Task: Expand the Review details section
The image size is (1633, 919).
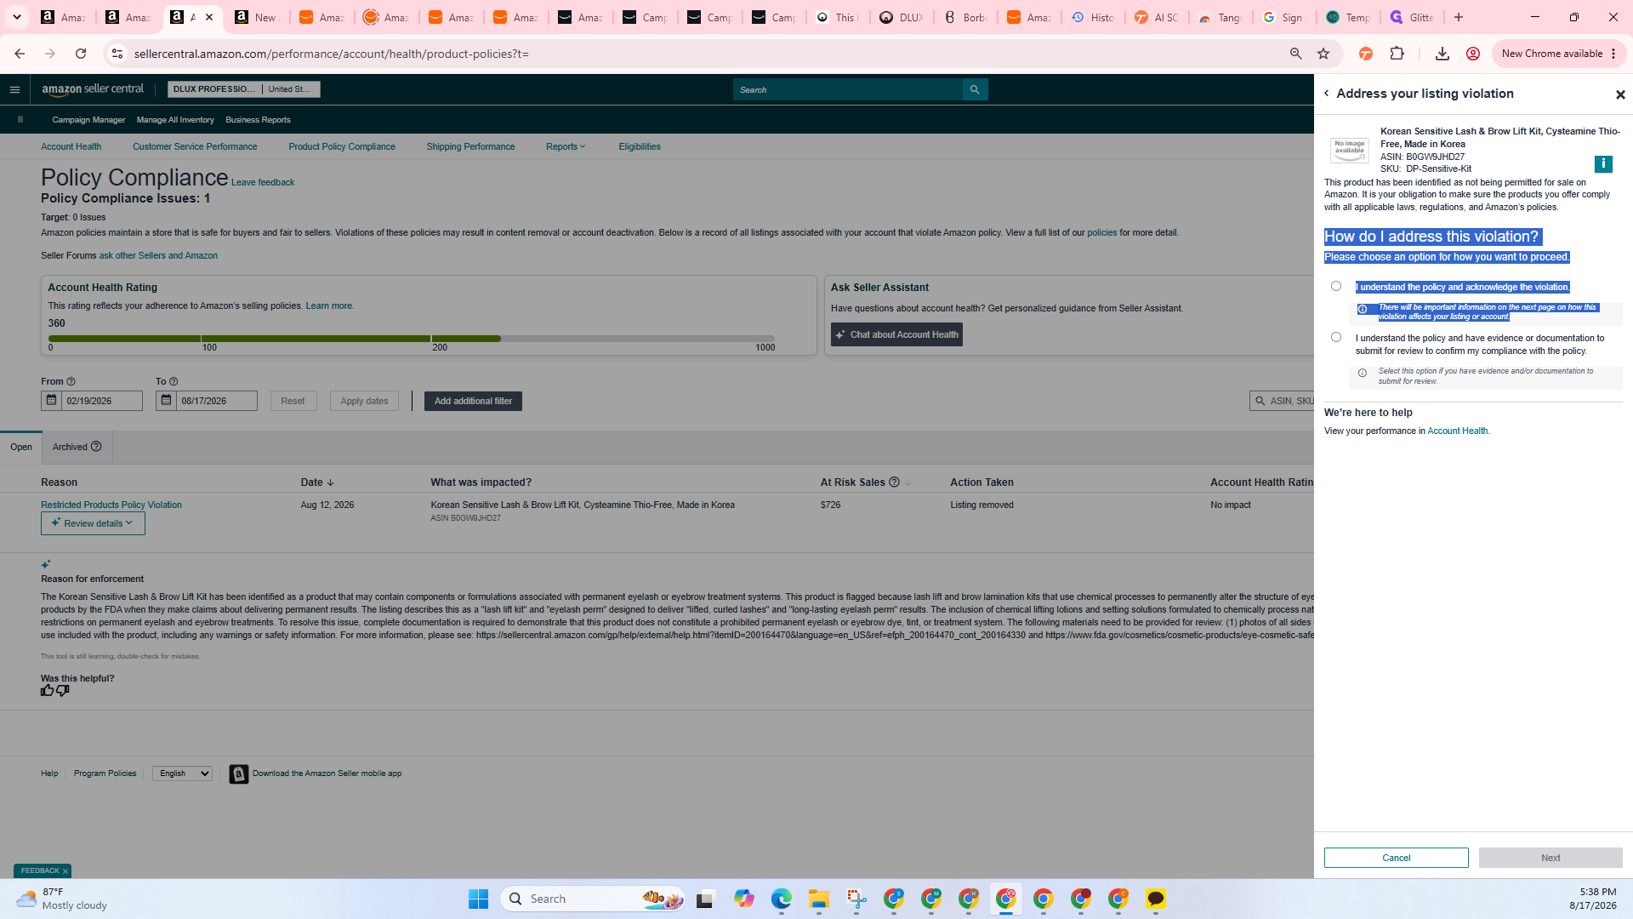Action: [x=93, y=523]
